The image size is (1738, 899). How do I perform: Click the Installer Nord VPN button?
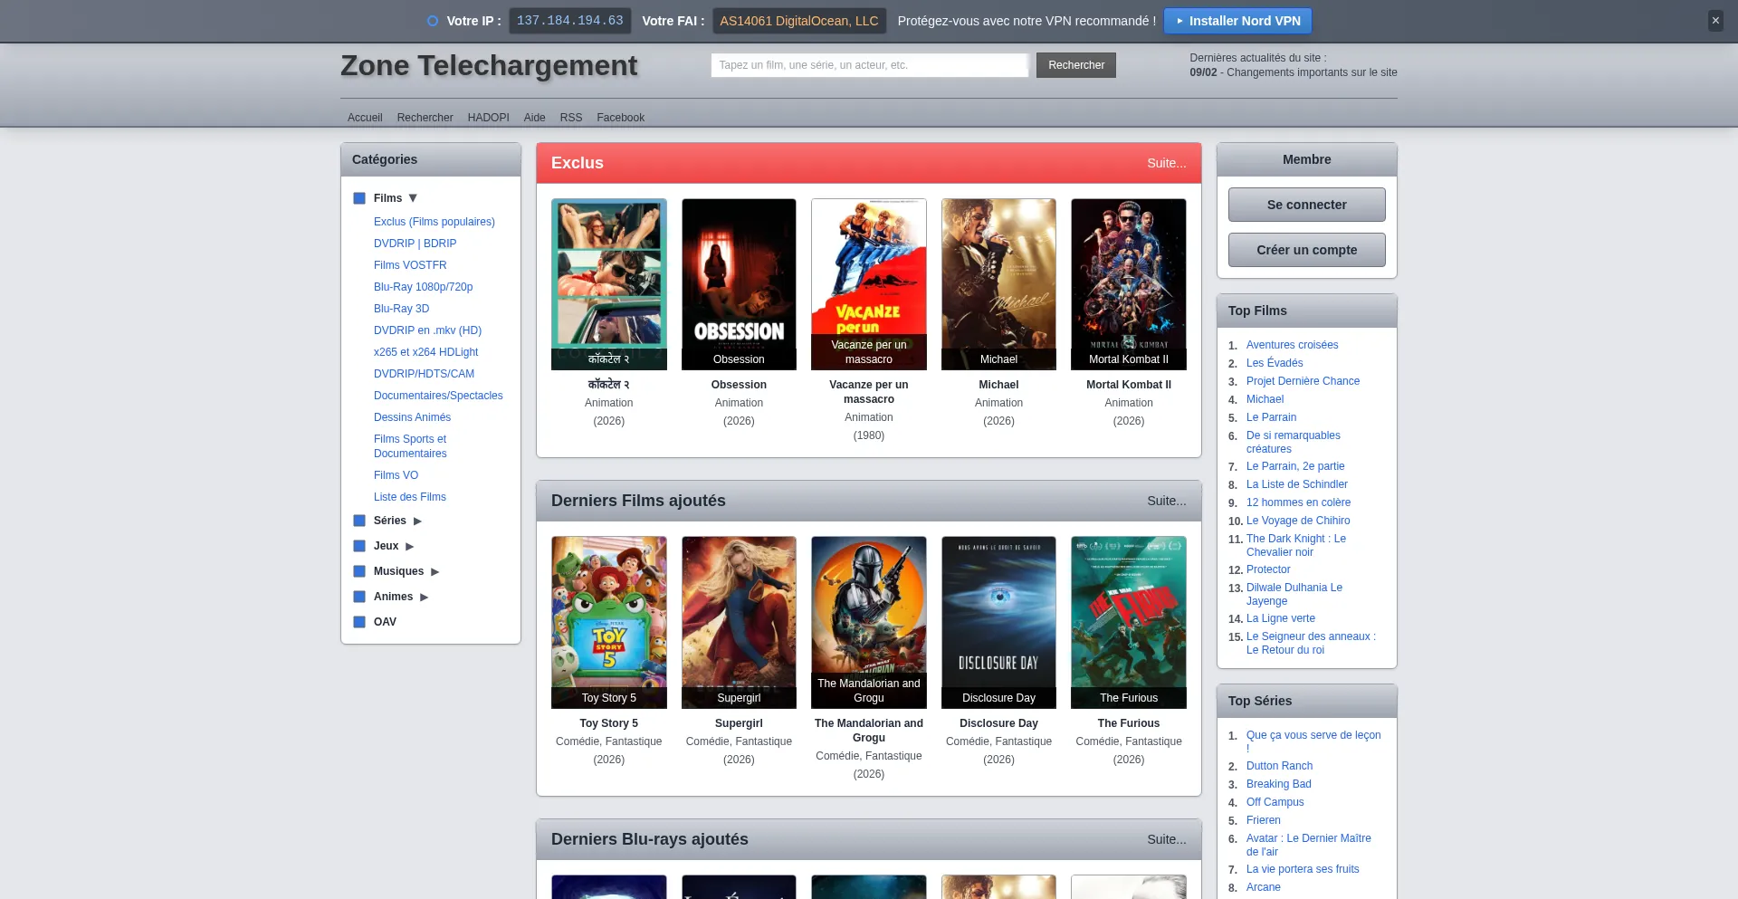pos(1237,21)
